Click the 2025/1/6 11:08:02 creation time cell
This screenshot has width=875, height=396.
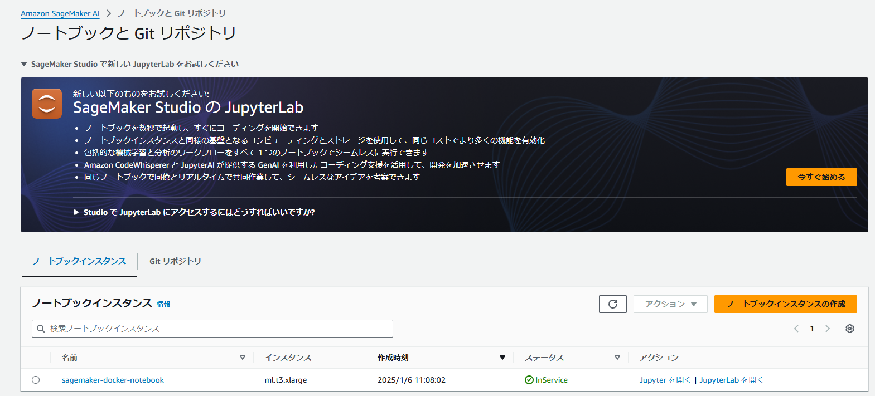click(x=412, y=380)
